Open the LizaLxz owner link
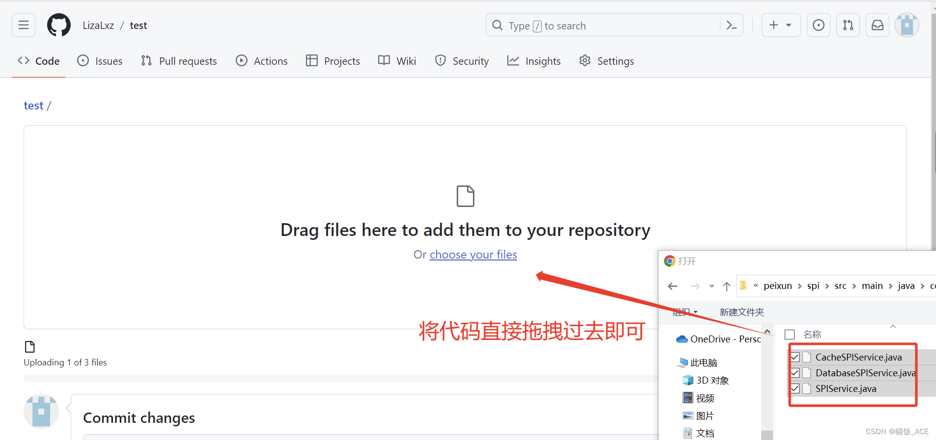The height and width of the screenshot is (440, 936). pyautogui.click(x=98, y=26)
